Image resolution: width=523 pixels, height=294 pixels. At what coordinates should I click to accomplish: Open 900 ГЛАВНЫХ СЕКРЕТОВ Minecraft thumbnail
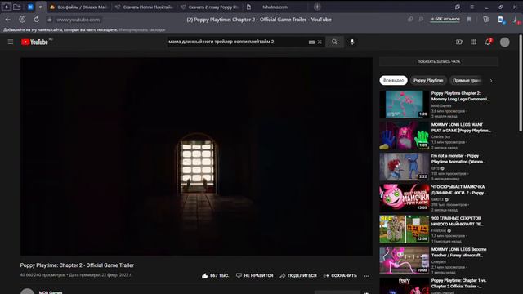coord(404,229)
